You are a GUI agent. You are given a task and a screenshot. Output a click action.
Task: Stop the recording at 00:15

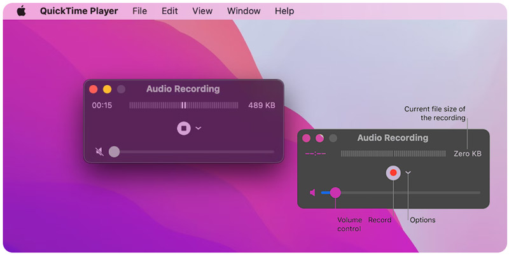tap(184, 128)
